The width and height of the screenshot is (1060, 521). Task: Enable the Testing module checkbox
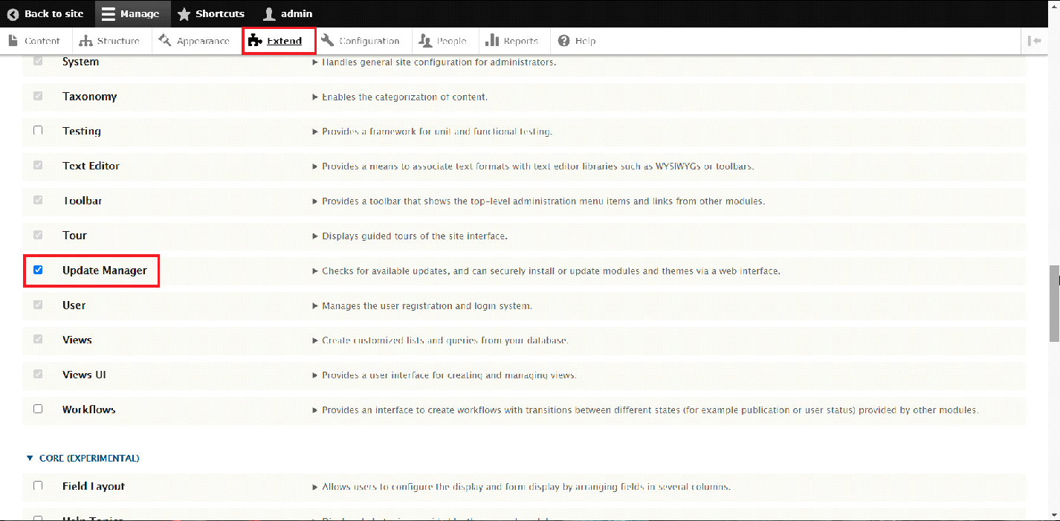pyautogui.click(x=38, y=131)
